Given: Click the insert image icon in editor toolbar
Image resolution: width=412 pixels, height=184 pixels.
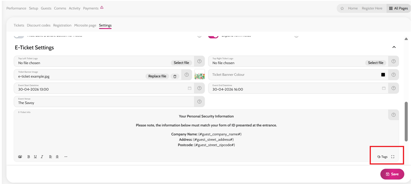Looking at the screenshot, I should click(20, 157).
